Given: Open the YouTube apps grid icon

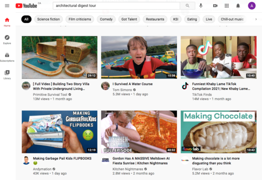Looking at the screenshot, I should coord(227,6).
